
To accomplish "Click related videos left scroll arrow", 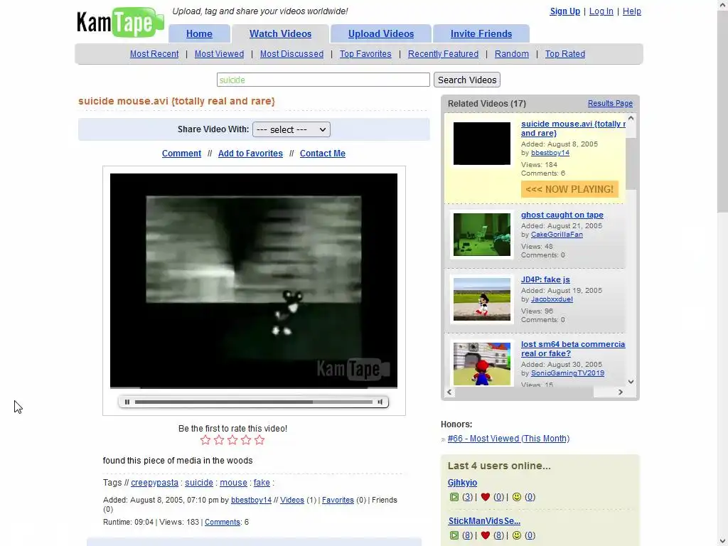I will click(449, 392).
